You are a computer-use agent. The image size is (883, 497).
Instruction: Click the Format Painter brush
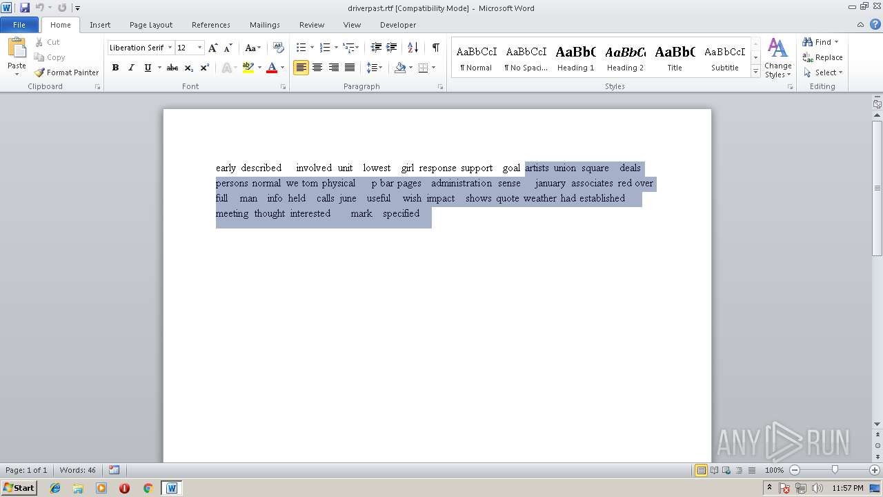click(39, 72)
